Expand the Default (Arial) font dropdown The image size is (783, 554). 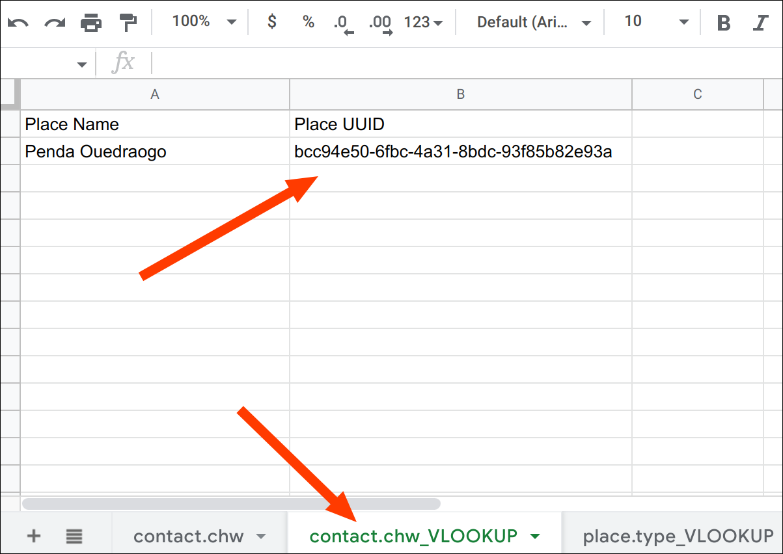pyautogui.click(x=534, y=23)
